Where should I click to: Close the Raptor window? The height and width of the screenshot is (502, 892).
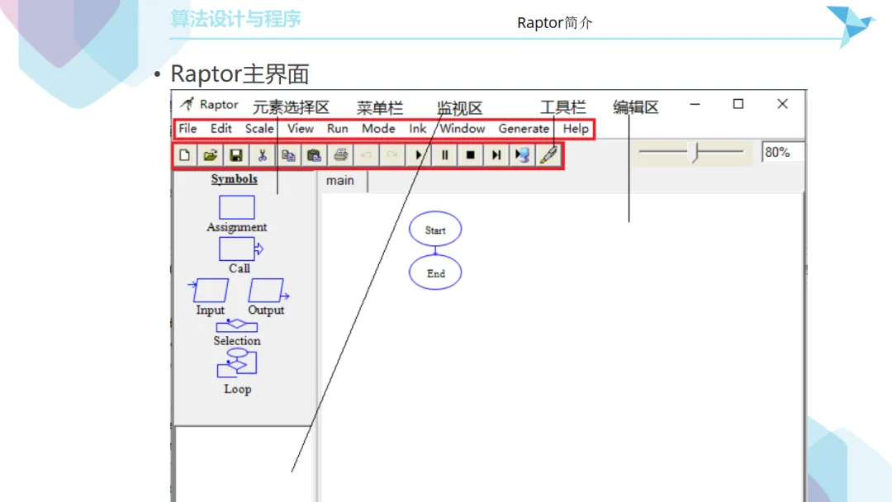[x=783, y=104]
